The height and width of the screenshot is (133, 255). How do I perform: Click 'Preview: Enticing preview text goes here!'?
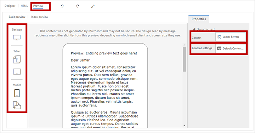pos(104,53)
